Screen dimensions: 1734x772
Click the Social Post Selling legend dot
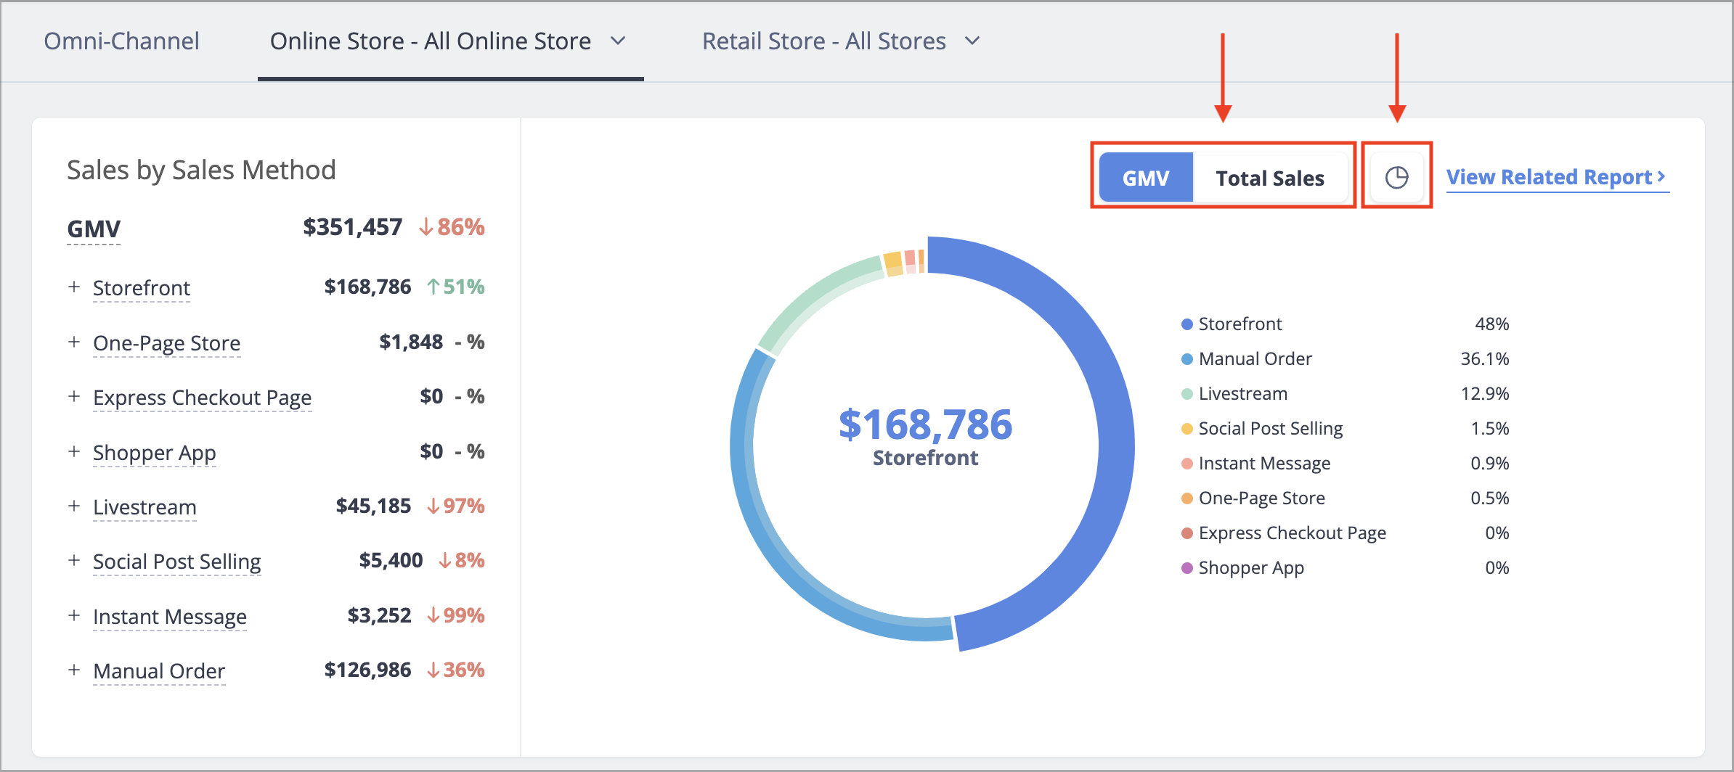[x=1187, y=429]
